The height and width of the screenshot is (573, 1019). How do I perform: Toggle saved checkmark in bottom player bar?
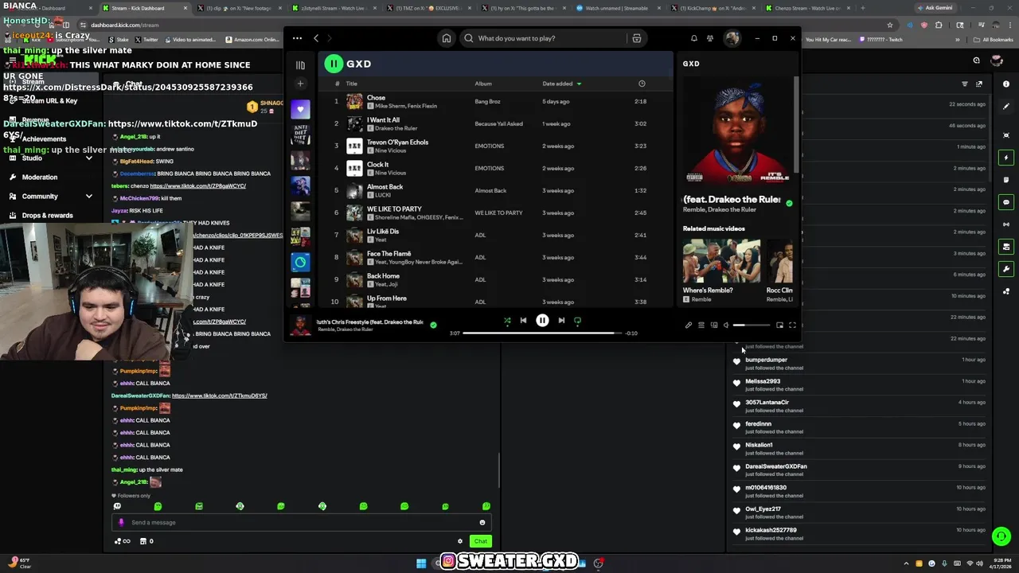(433, 325)
